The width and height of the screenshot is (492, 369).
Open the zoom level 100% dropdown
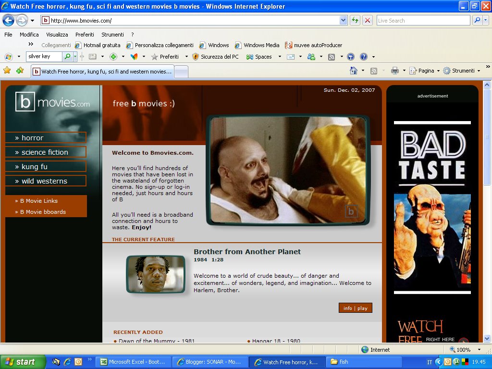(479, 350)
